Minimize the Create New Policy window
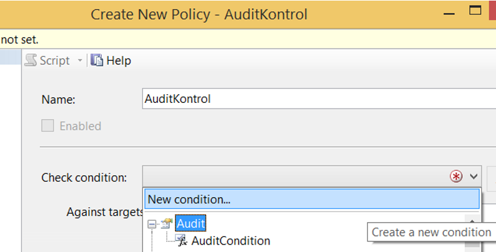The width and height of the screenshot is (496, 252). (449, 14)
